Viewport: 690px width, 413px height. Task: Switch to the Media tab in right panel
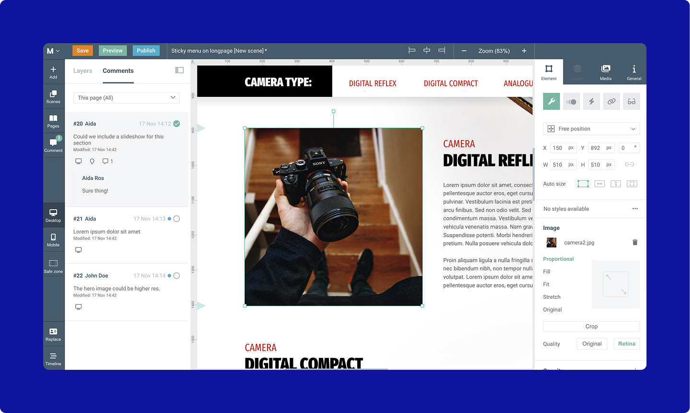605,71
